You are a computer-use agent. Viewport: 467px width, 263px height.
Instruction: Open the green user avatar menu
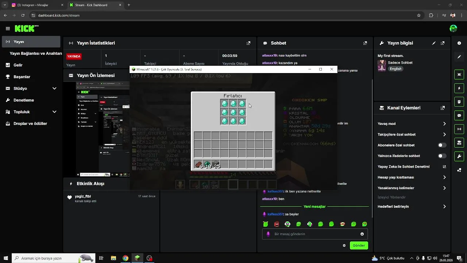[x=454, y=28]
